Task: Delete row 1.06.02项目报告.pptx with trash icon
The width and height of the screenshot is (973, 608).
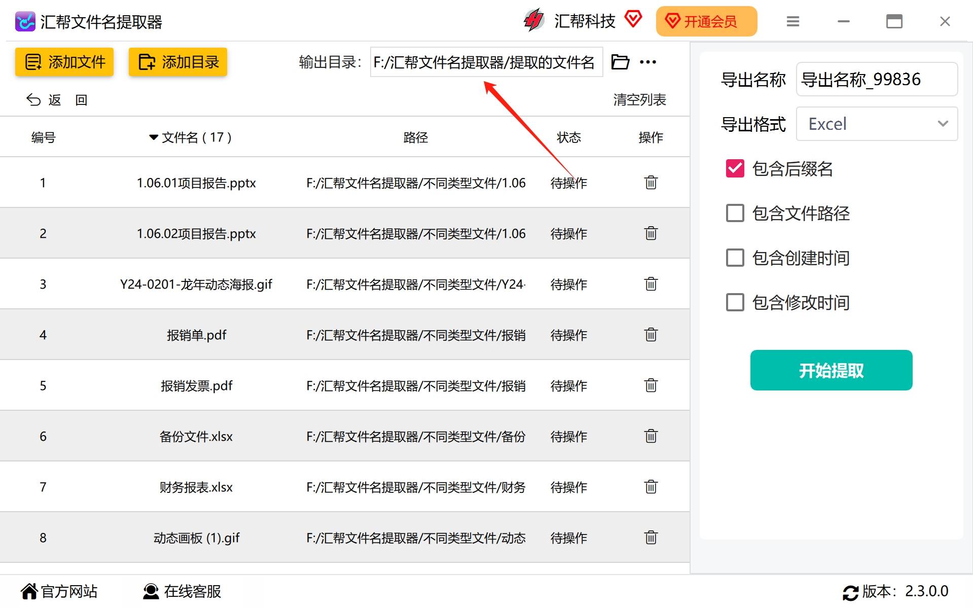Action: click(651, 233)
